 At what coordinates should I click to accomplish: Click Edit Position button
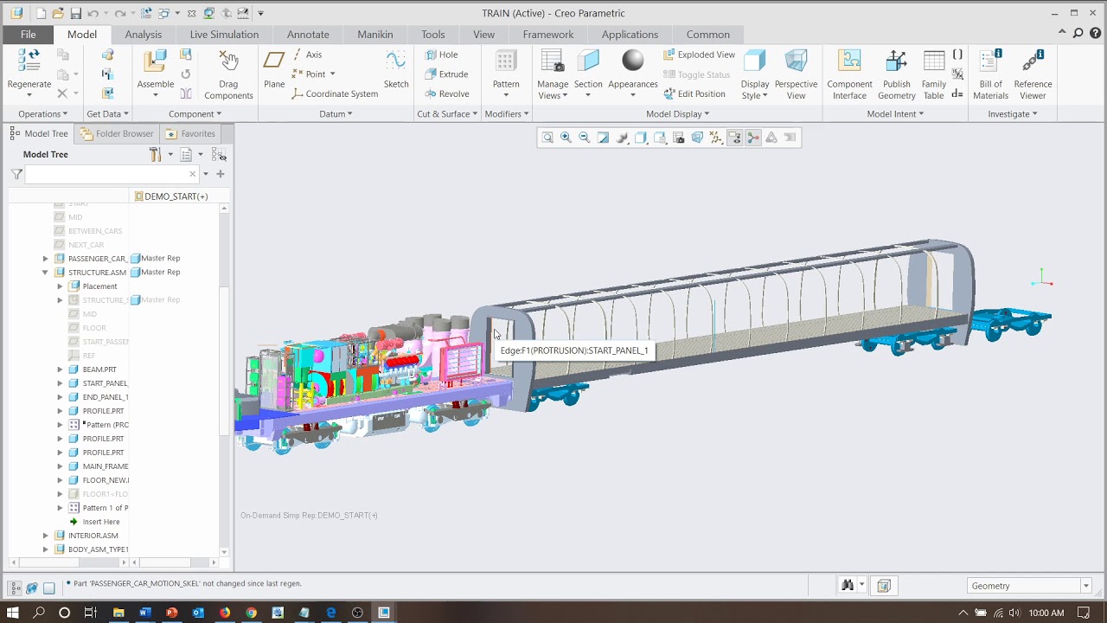[694, 93]
